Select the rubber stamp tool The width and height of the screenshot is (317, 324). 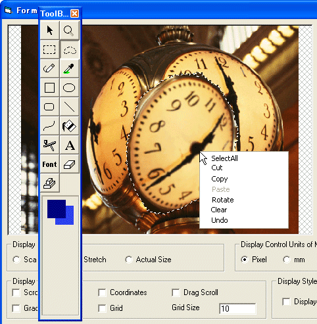coord(50,183)
